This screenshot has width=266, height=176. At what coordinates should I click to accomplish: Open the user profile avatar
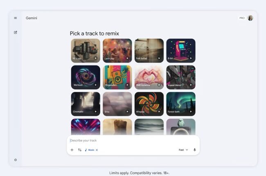(250, 18)
